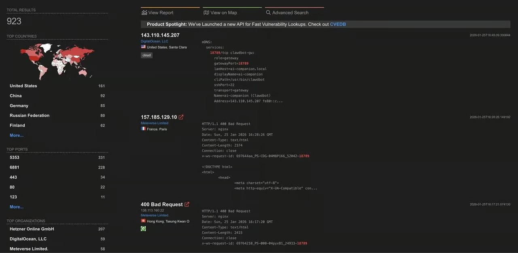
Task: Click the Top Countries world map
Action: tap(57, 60)
